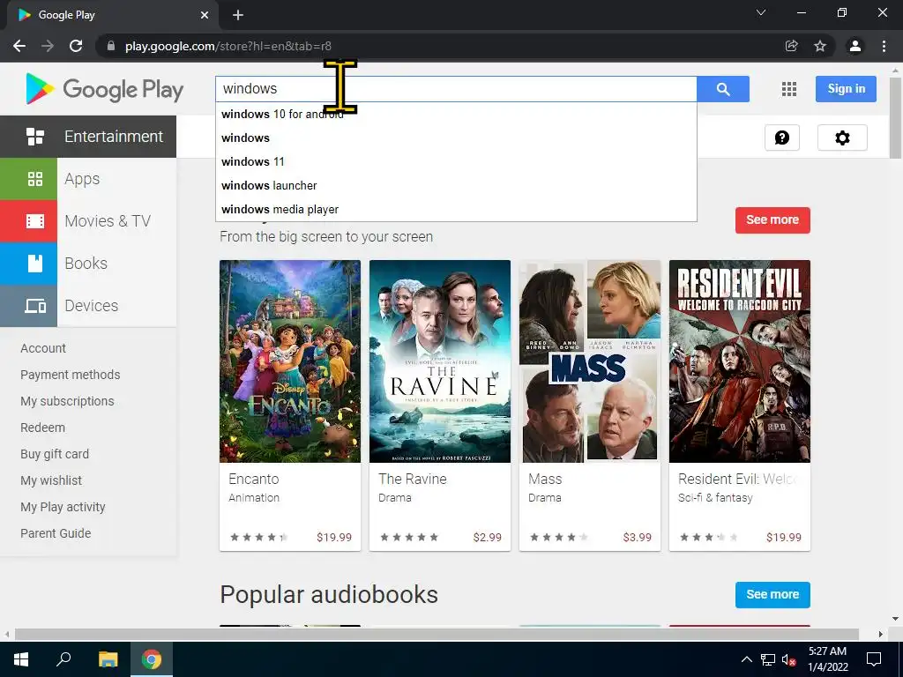This screenshot has width=903, height=677.
Task: Click the red See more button
Action: click(x=772, y=219)
